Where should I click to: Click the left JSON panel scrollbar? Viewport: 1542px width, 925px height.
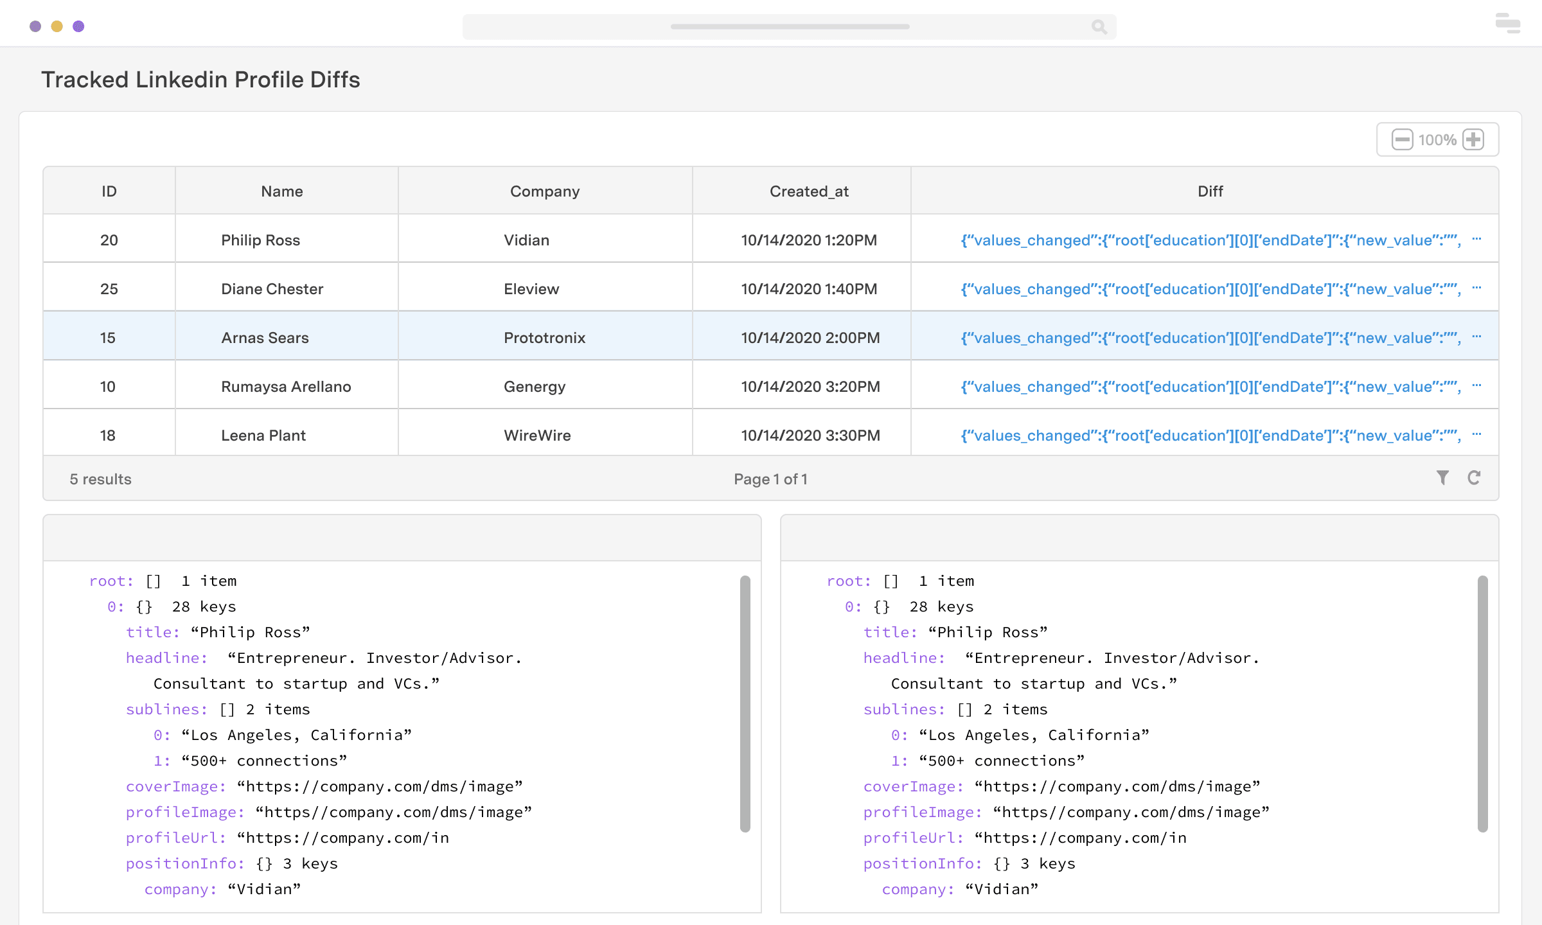(x=745, y=703)
